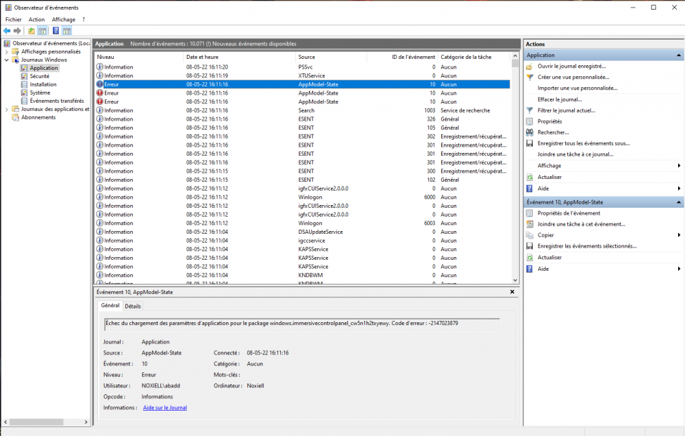Switch to the Détails tab
This screenshot has height=436, width=685.
pos(133,306)
